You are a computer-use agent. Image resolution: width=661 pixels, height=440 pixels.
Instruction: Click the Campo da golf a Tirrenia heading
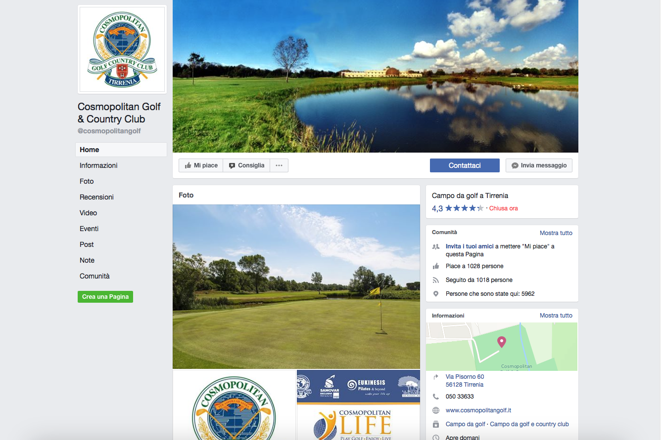tap(470, 196)
